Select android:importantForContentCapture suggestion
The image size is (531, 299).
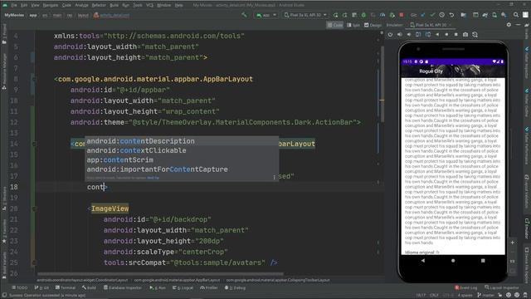coord(182,169)
